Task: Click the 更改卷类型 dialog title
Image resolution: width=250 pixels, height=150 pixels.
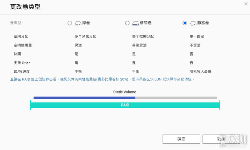Action: pyautogui.click(x=25, y=7)
